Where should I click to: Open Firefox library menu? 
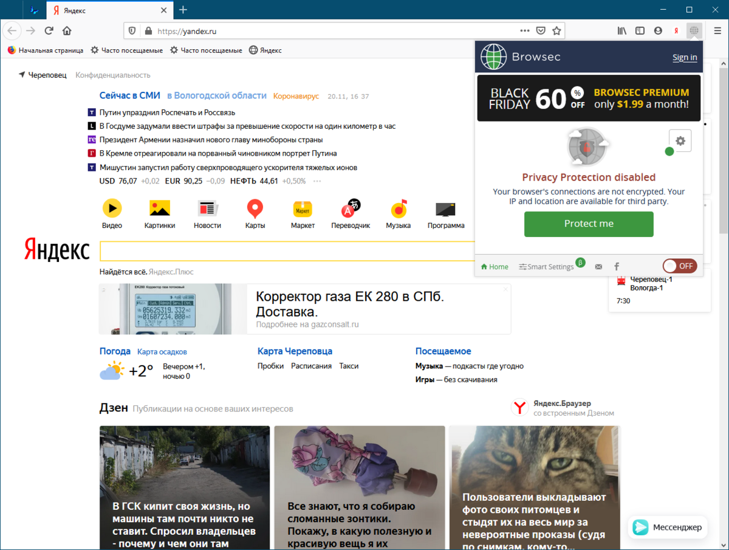point(622,30)
